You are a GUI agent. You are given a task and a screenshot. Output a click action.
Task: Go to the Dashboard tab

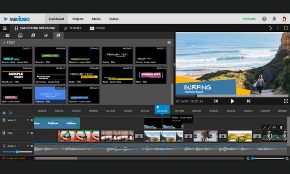coord(57,19)
